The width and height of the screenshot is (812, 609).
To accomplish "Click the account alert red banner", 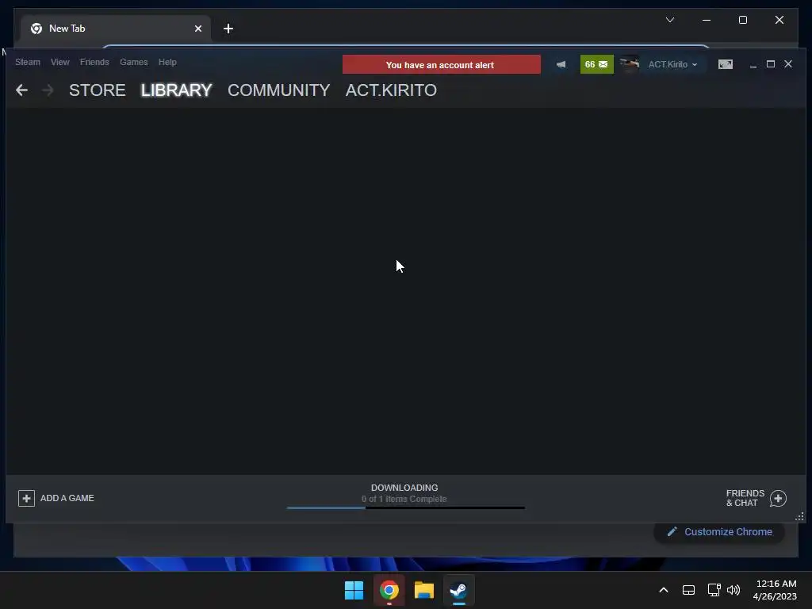I will 441,65.
